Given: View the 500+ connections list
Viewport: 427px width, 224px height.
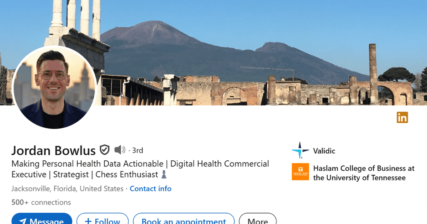Looking at the screenshot, I should coord(41,202).
